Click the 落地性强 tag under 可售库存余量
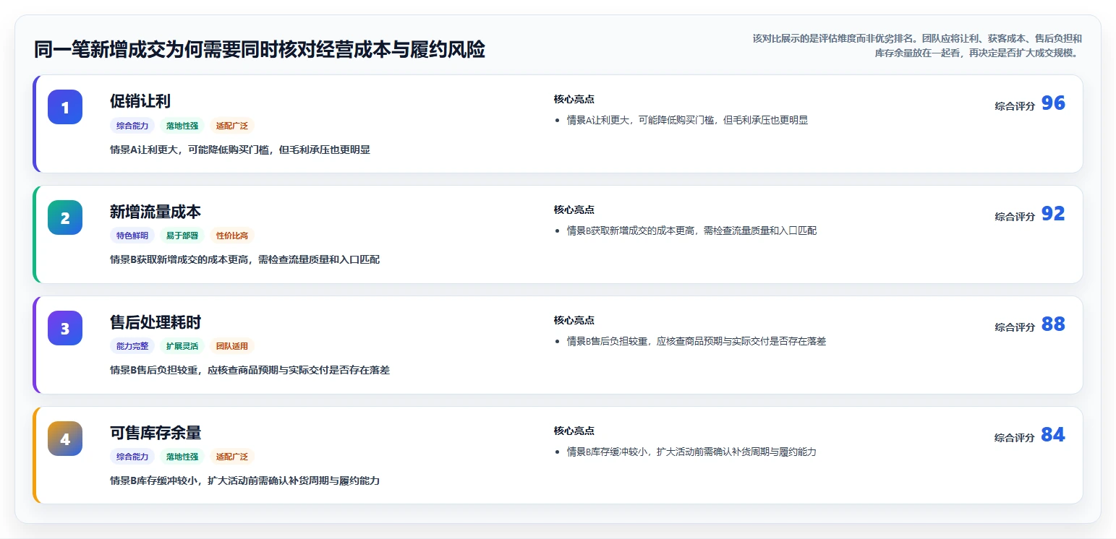Screen dimensions: 1116x539 tap(182, 457)
